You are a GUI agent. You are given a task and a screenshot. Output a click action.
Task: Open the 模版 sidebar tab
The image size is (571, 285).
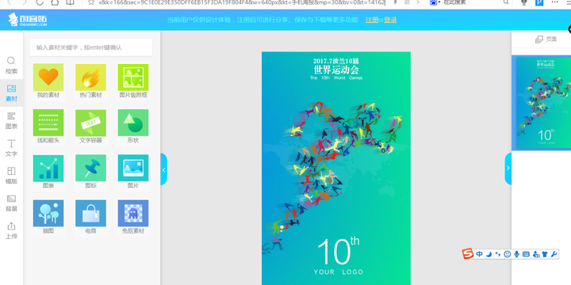point(11,176)
